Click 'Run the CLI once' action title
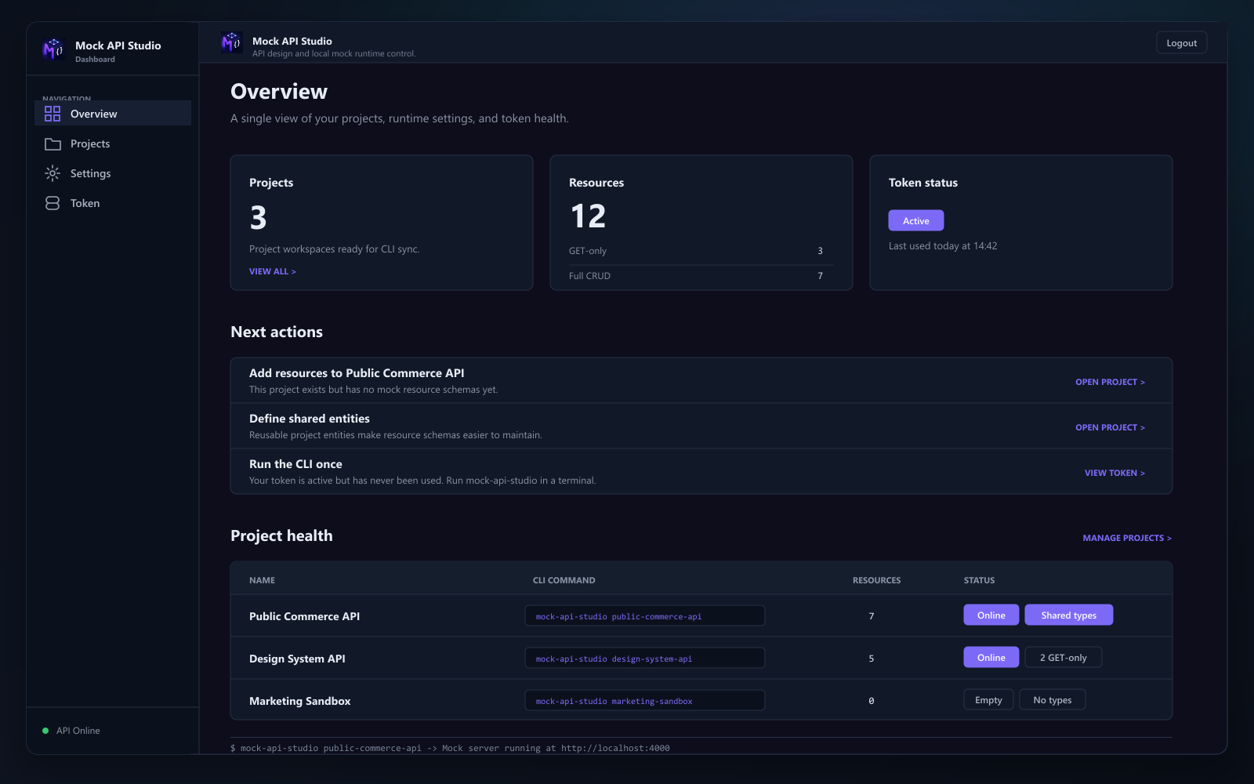The width and height of the screenshot is (1254, 784). point(295,464)
